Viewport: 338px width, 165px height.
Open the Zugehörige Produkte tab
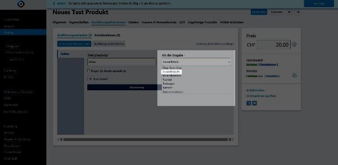pyautogui.click(x=203, y=22)
